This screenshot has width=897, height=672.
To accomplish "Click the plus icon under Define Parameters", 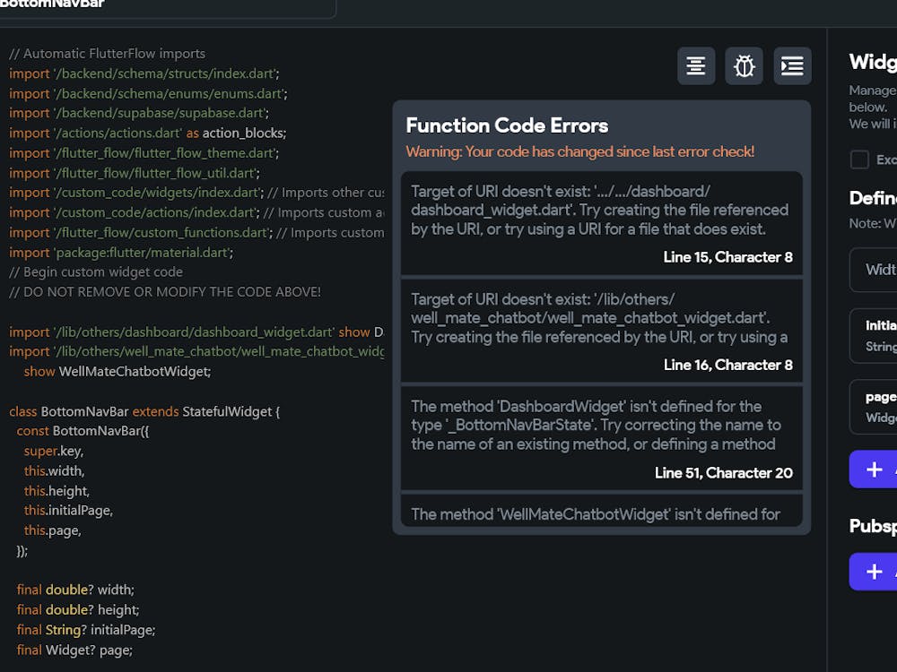I will pyautogui.click(x=874, y=470).
